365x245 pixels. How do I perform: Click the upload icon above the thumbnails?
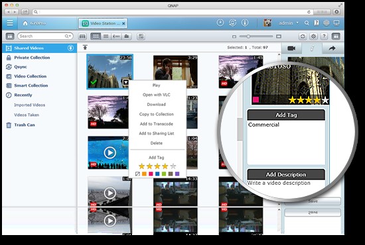85,48
